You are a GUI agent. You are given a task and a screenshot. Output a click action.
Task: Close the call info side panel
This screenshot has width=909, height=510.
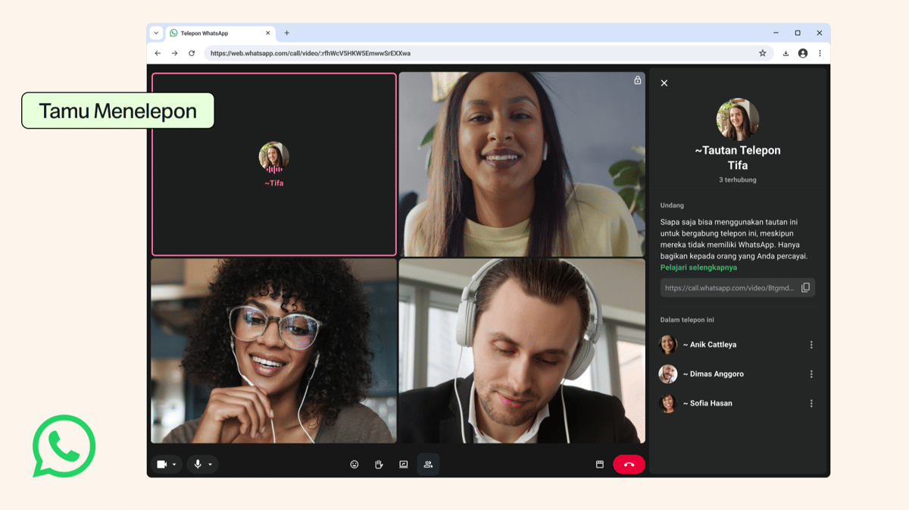pyautogui.click(x=664, y=83)
